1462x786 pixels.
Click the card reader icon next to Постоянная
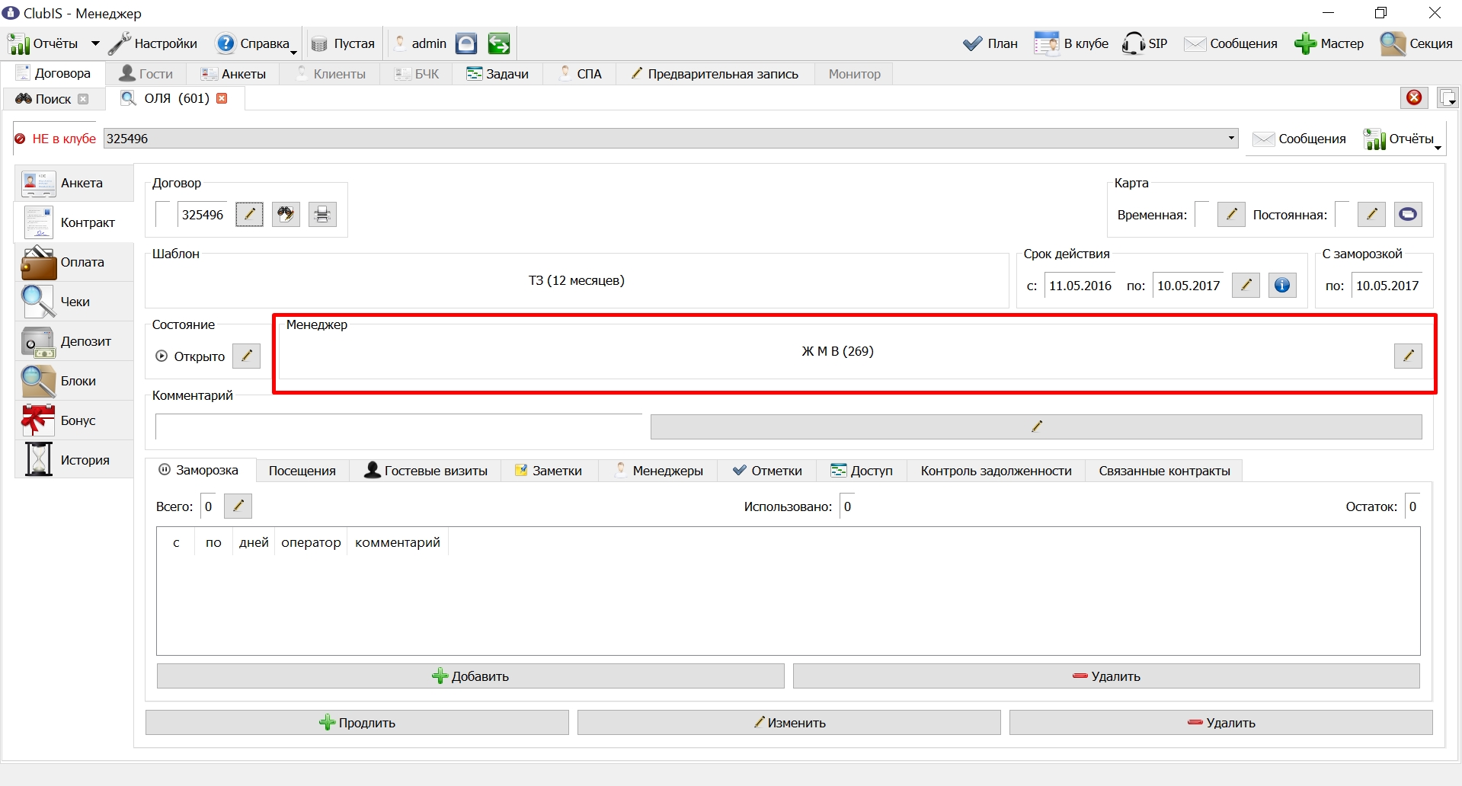[x=1408, y=215]
